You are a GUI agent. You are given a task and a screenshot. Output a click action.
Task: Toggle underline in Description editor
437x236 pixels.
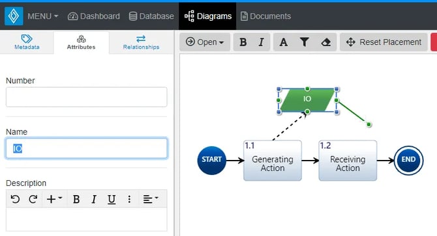pos(112,199)
